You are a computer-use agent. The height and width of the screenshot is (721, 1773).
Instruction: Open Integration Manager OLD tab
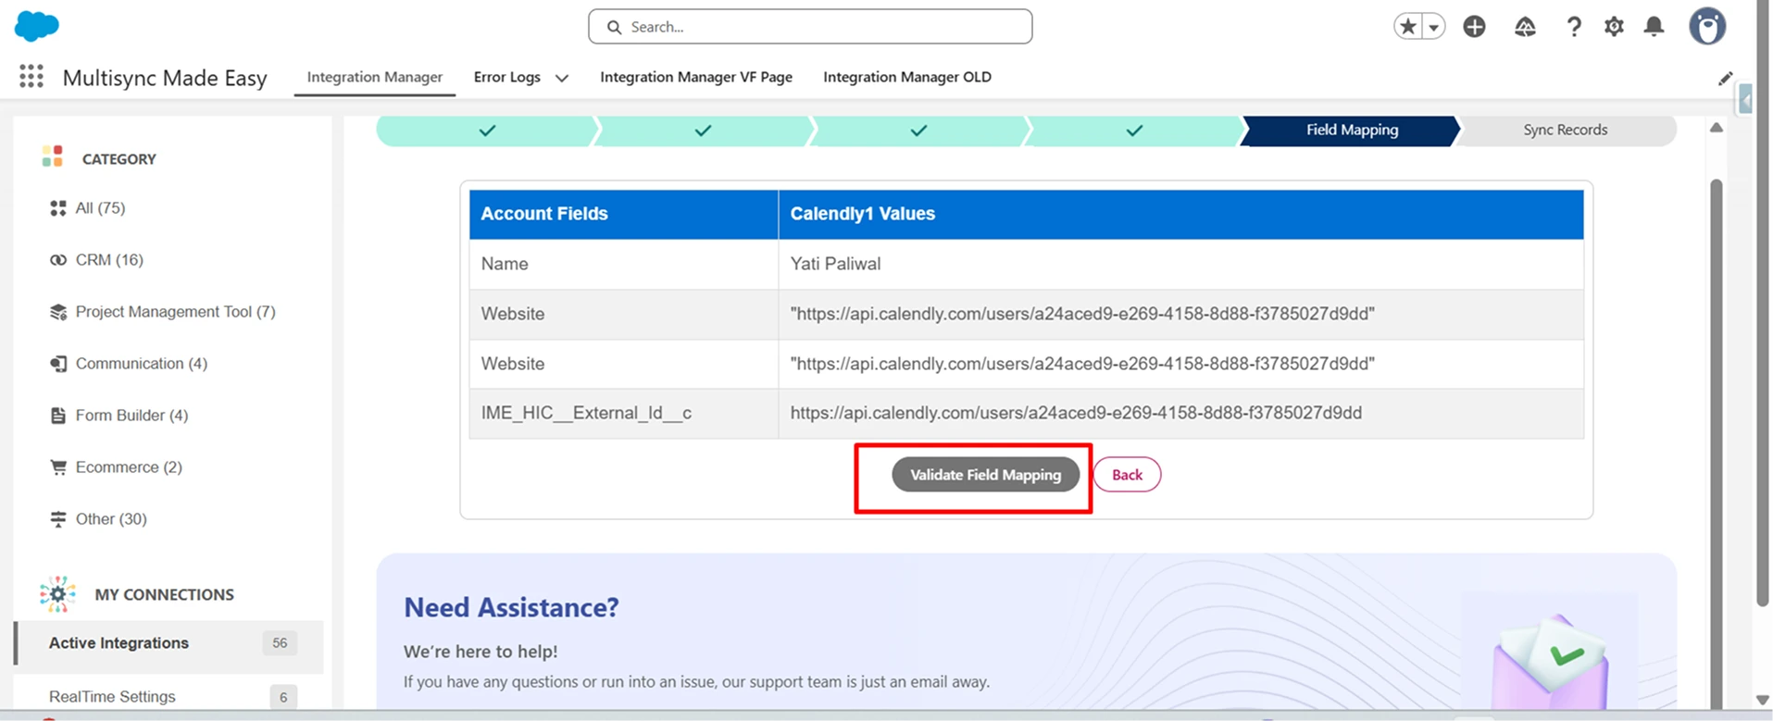pyautogui.click(x=907, y=77)
